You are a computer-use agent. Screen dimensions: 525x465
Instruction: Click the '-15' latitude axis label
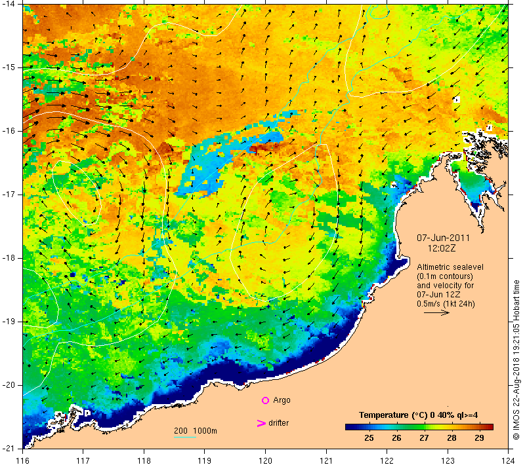tap(8, 67)
